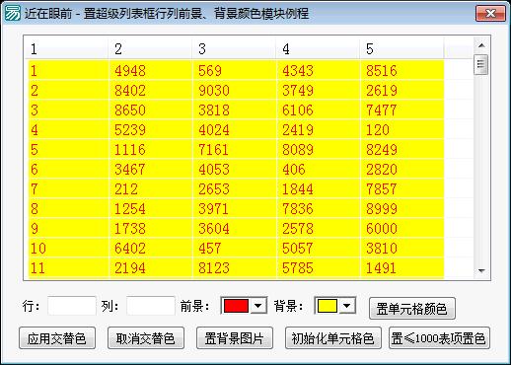Click the list scrollbar up arrow
511x365 pixels.
point(481,45)
